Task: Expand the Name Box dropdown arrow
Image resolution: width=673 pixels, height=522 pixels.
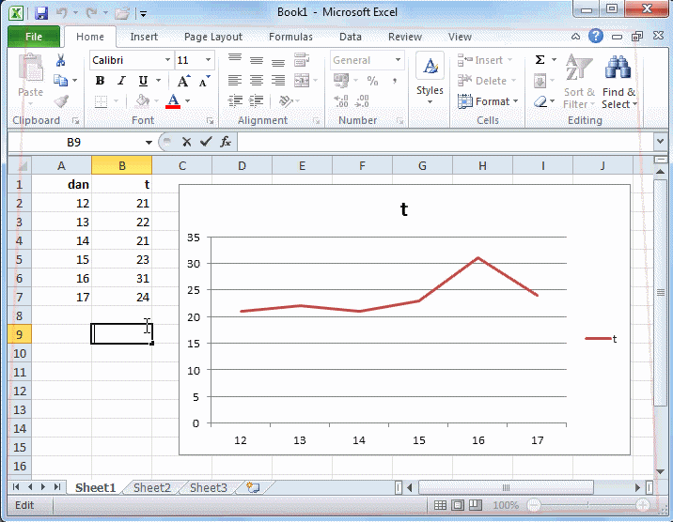Action: click(x=149, y=142)
